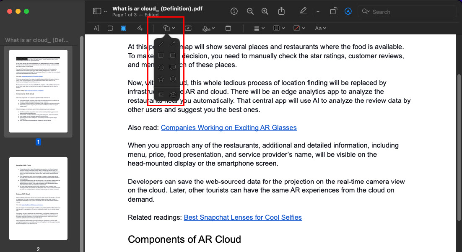Select the Loupe magnifier item in Shapes menu
462x252 pixels.
tap(173, 94)
